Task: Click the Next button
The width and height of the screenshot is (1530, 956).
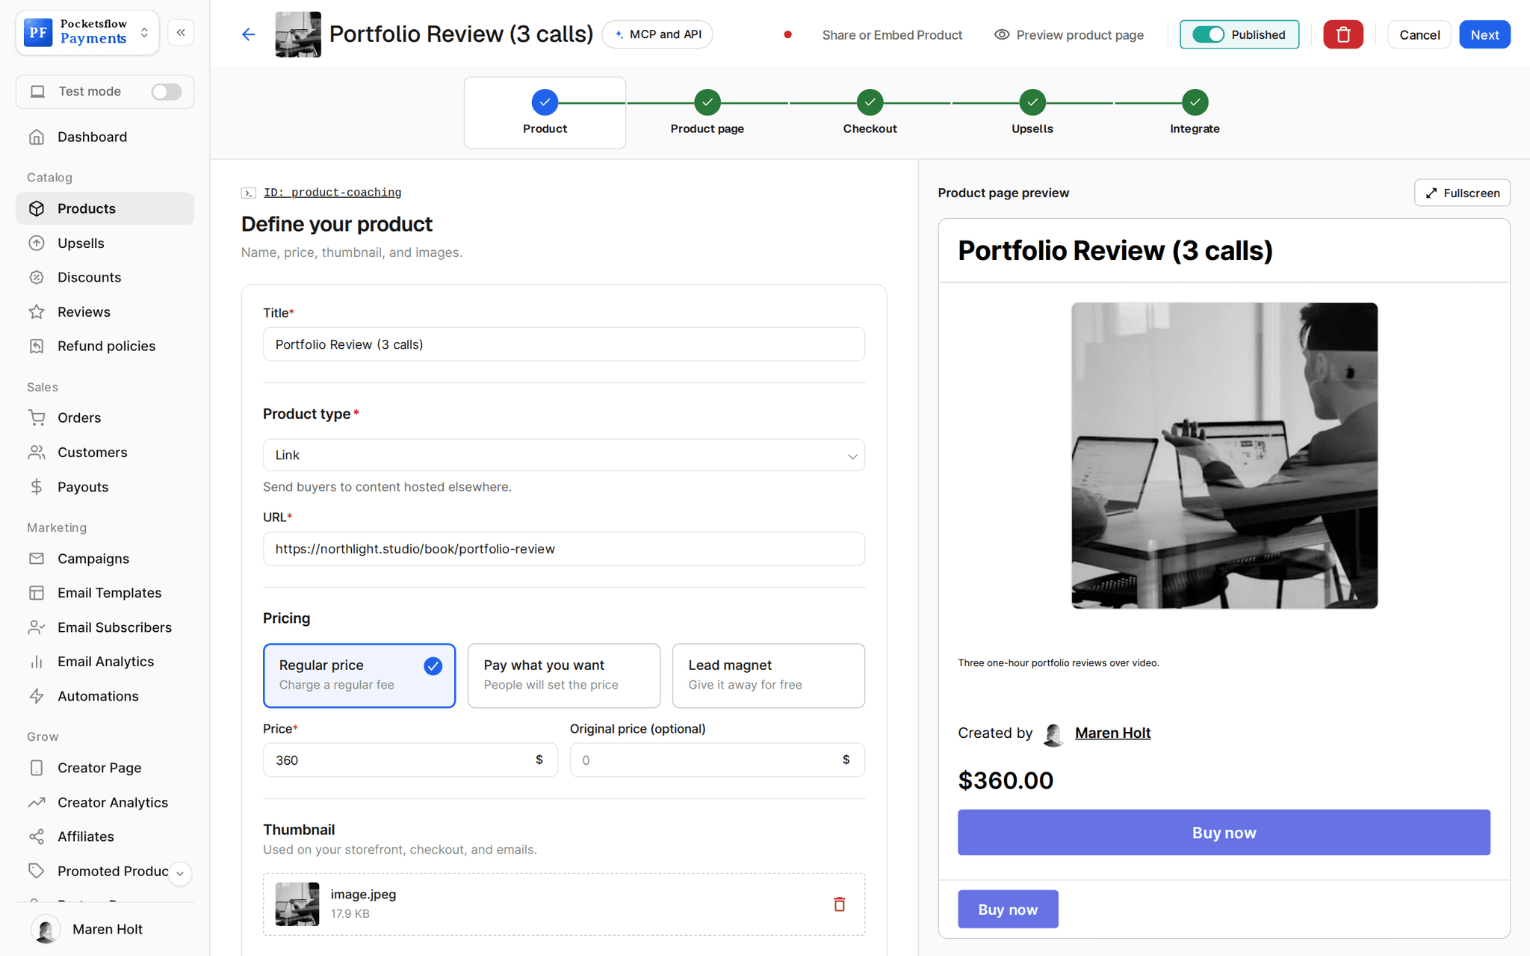Action: coord(1484,34)
